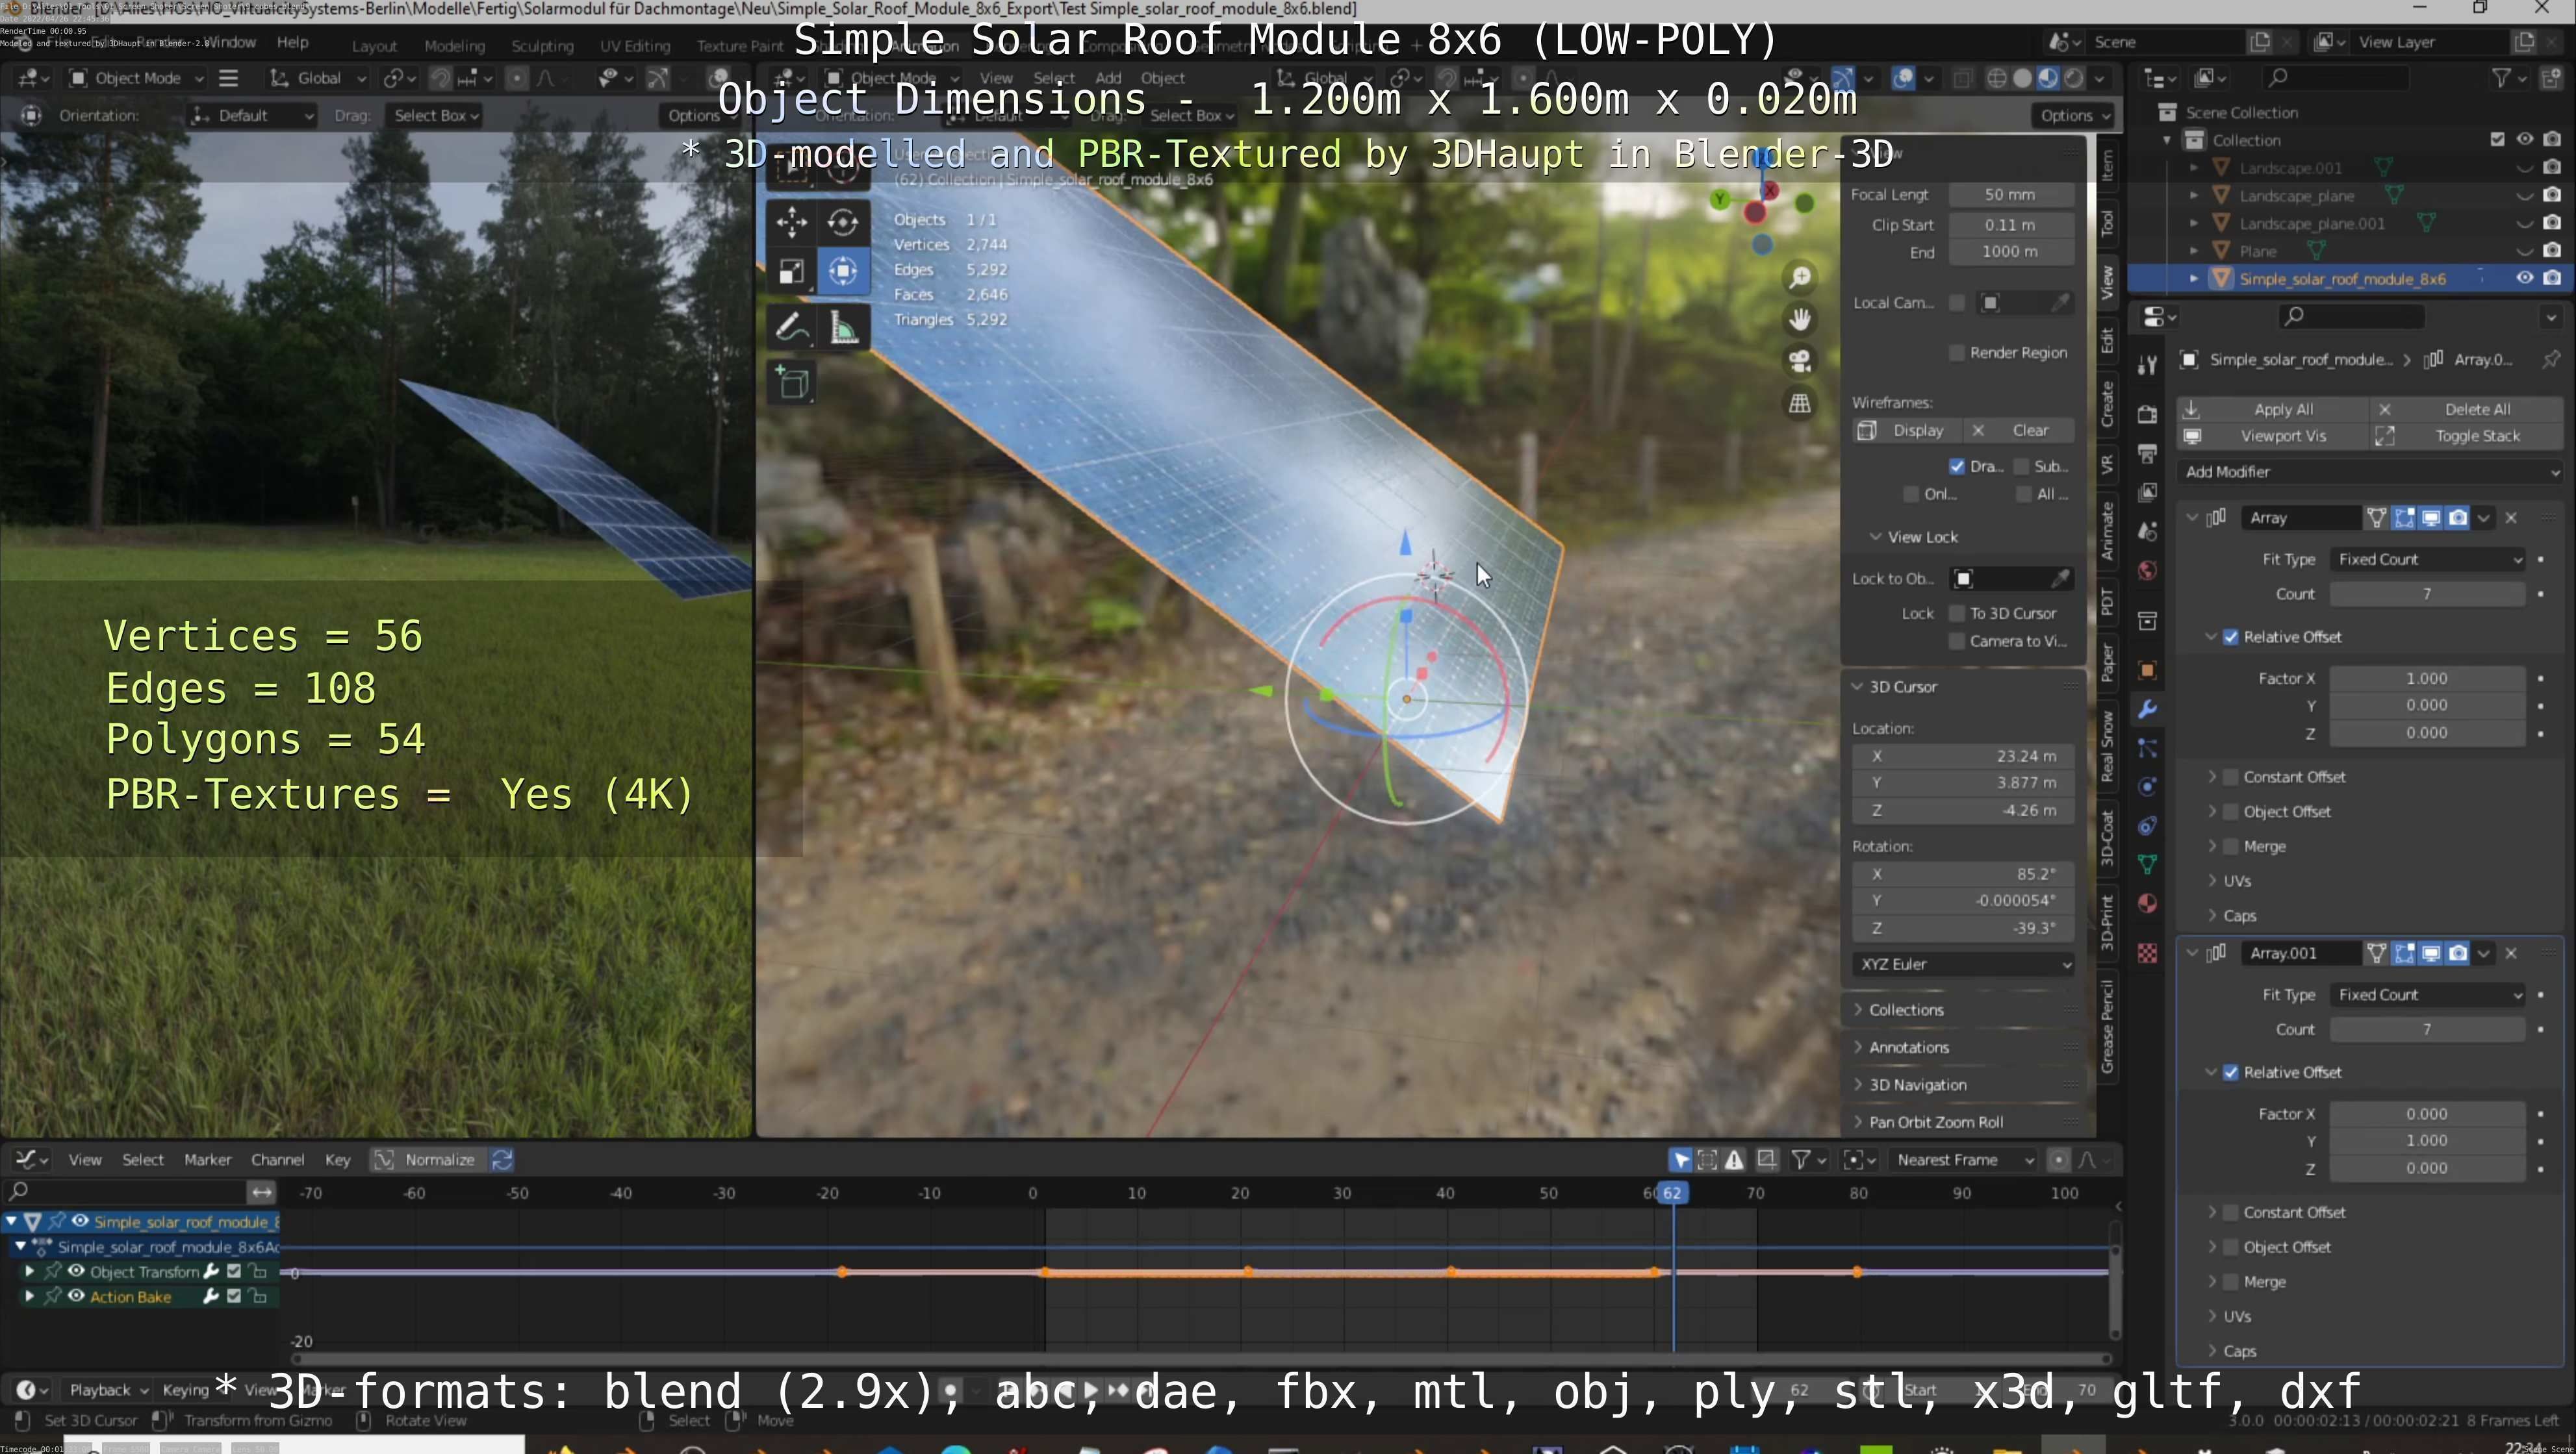This screenshot has width=2576, height=1454.
Task: Click the Delete All modifiers button
Action: coord(2476,410)
